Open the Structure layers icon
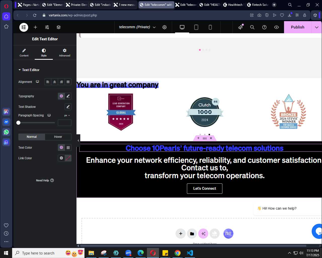Image resolution: width=322 pixels, height=258 pixels. tap(59, 27)
